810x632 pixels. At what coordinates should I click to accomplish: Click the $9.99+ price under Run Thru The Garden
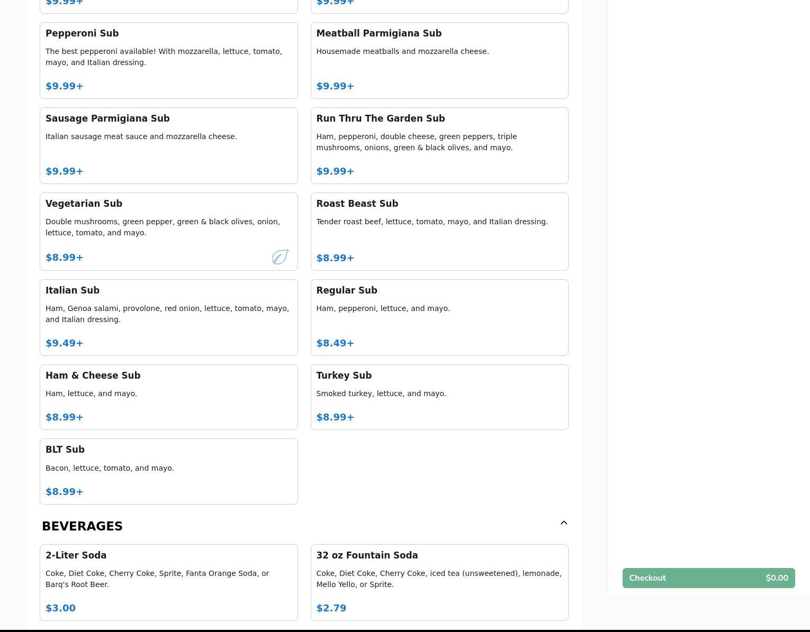click(335, 171)
